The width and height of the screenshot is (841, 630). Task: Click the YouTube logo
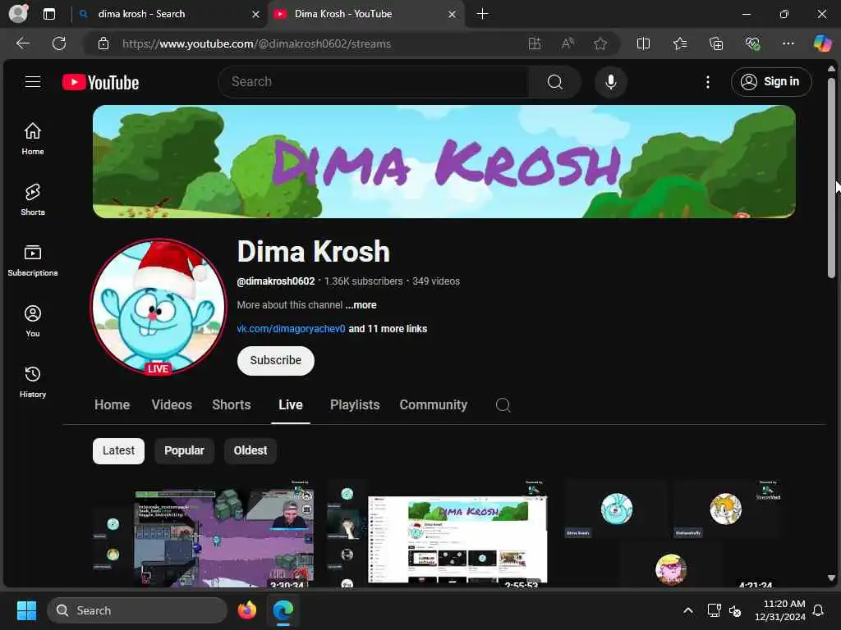[x=100, y=82]
